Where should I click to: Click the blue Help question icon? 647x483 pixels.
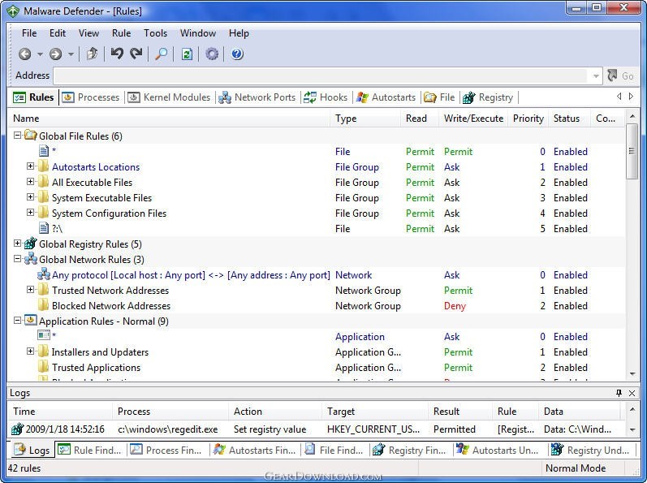click(x=237, y=54)
